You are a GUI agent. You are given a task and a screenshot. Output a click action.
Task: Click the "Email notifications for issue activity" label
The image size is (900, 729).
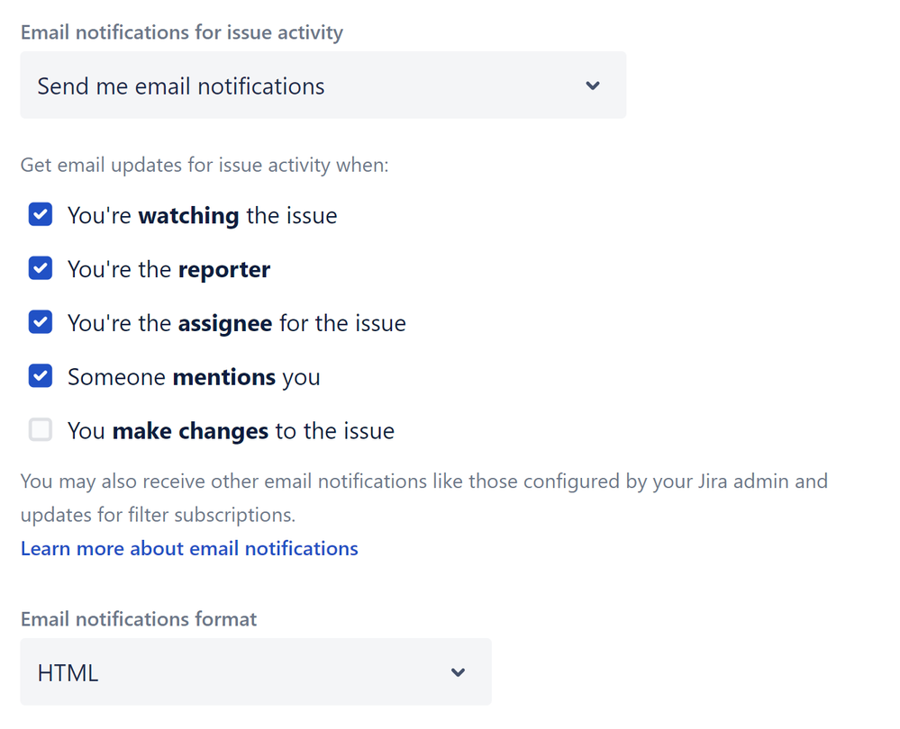click(181, 31)
